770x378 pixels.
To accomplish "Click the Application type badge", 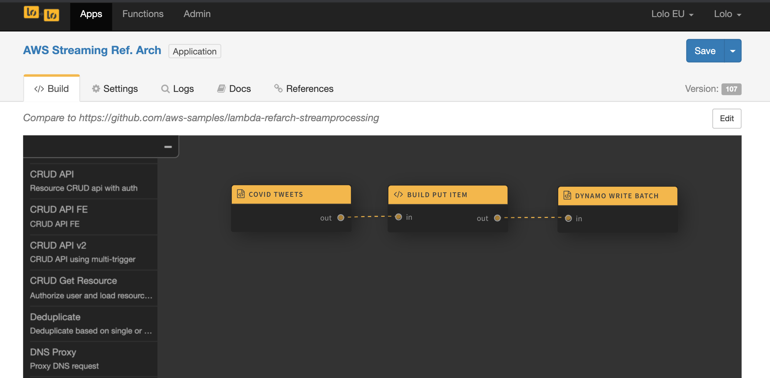I will pos(195,51).
